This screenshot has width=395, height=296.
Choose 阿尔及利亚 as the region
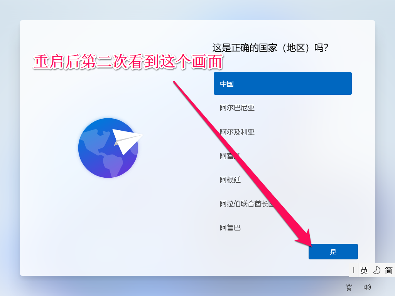coord(283,132)
